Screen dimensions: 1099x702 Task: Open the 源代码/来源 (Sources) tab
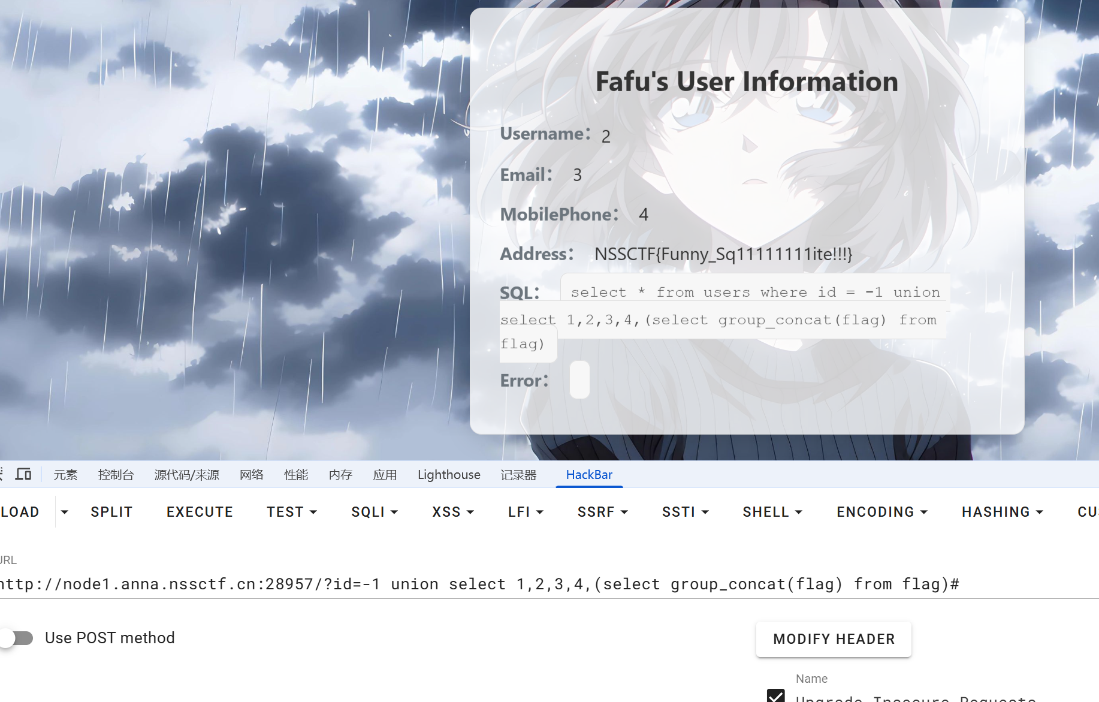coord(187,475)
